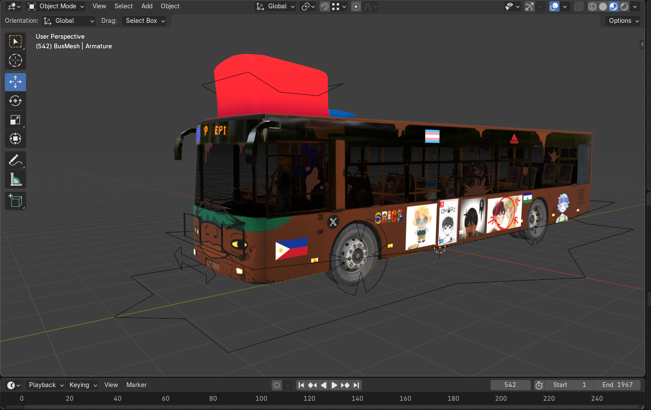
Task: Open the Keying menu in timeline
Action: pos(83,385)
